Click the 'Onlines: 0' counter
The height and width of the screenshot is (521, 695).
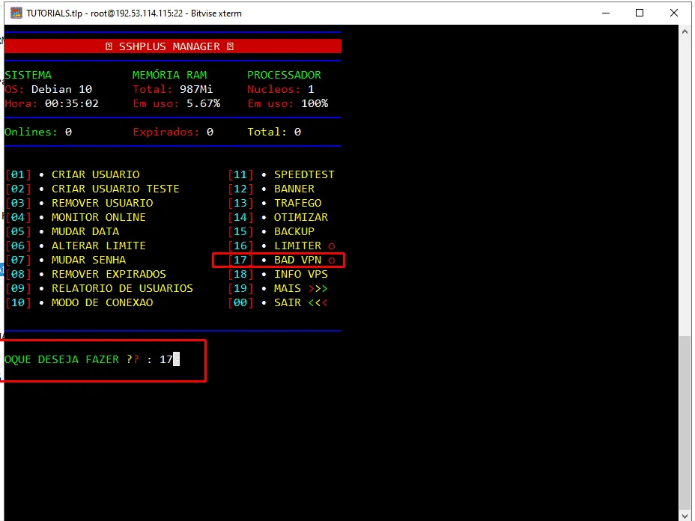tap(38, 132)
